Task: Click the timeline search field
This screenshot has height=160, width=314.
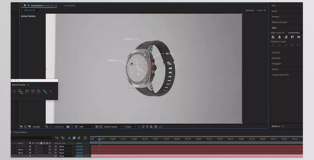Action: (x=32, y=138)
